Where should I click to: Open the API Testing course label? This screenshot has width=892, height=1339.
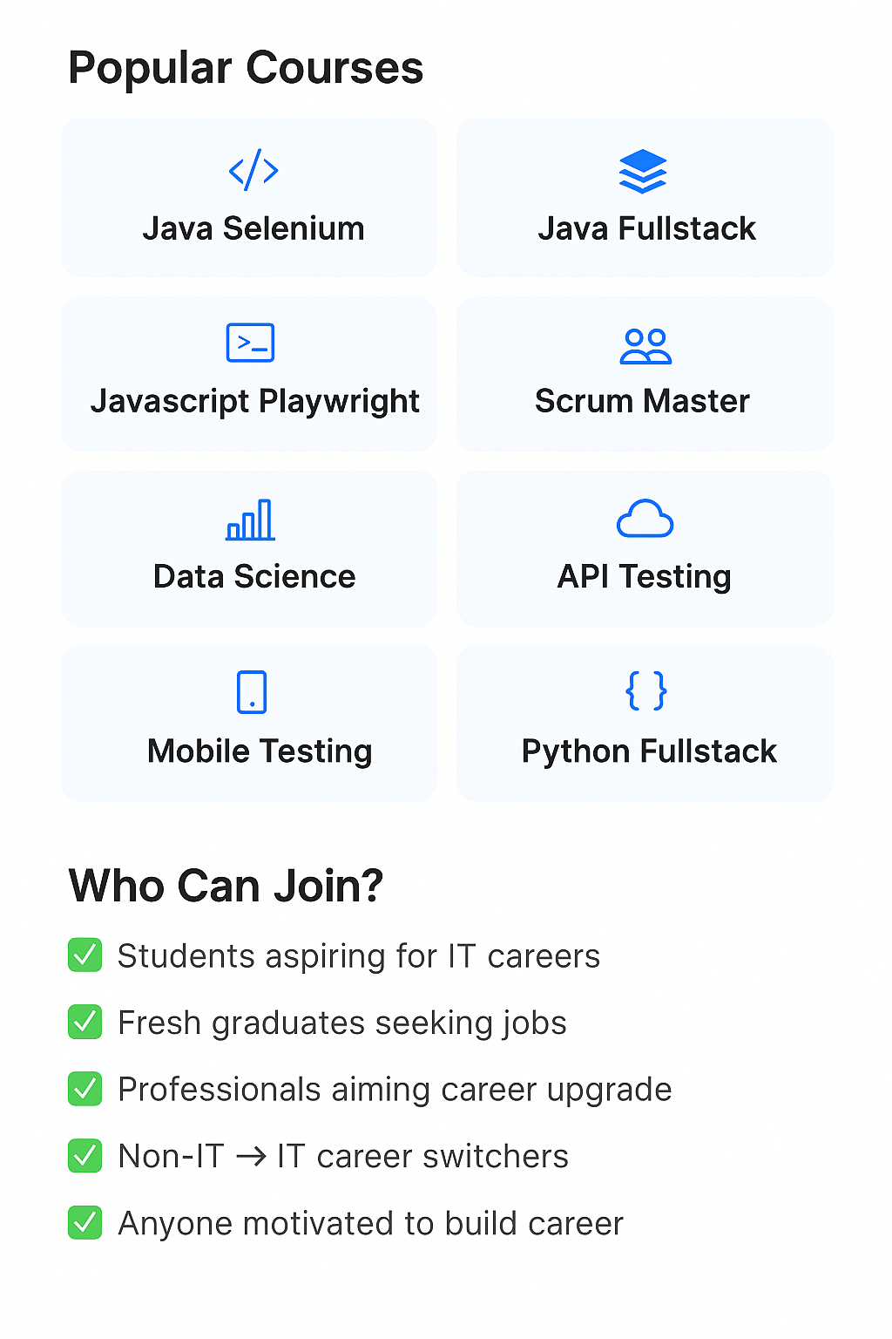(x=645, y=576)
